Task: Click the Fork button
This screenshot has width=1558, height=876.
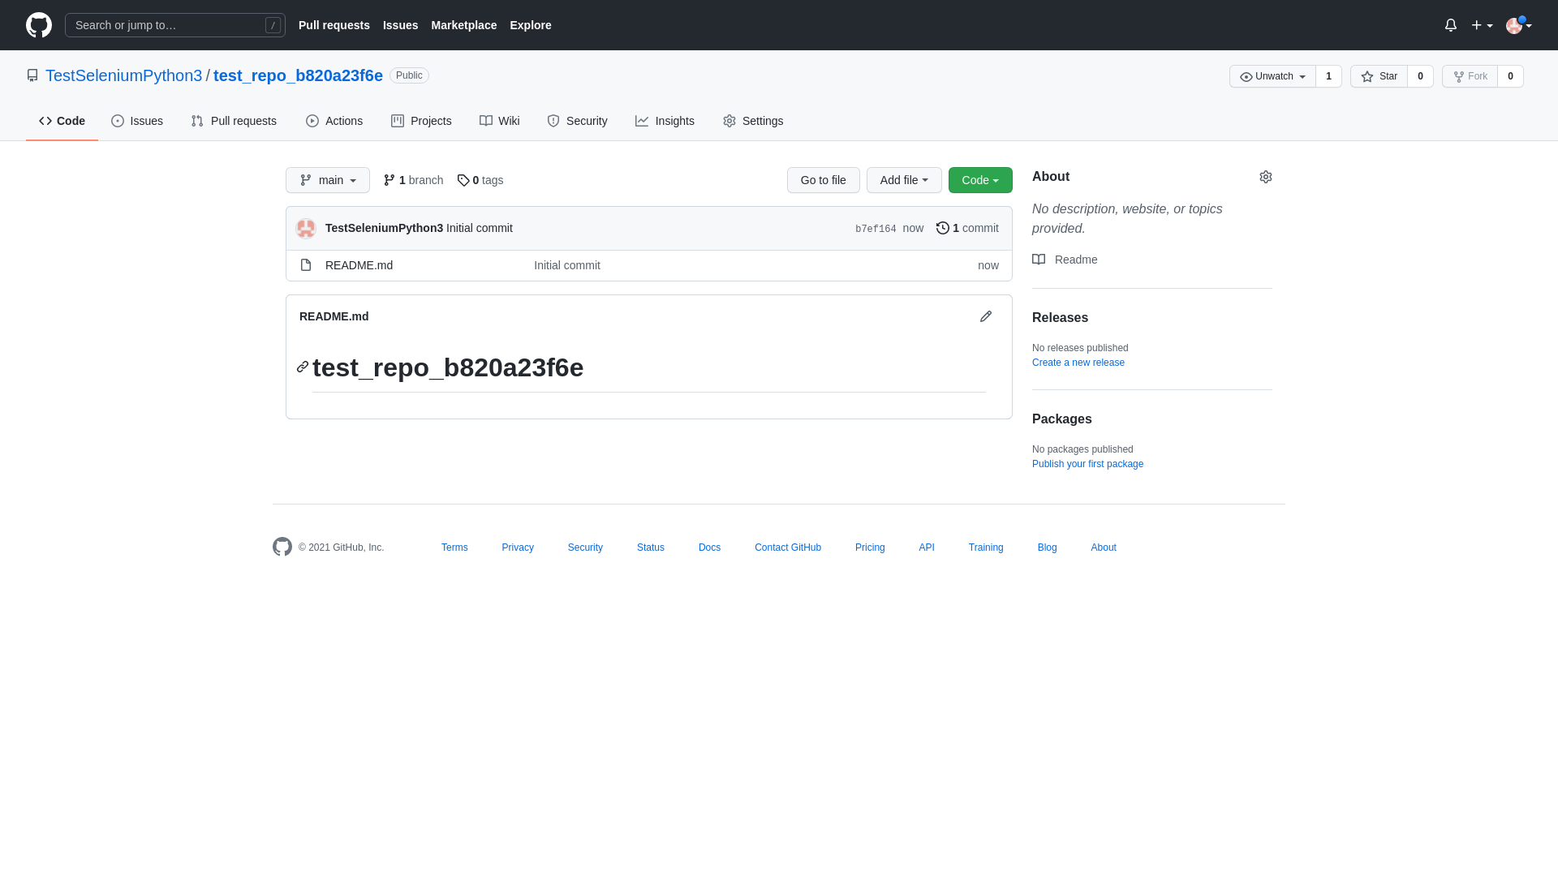Action: coord(1470,76)
